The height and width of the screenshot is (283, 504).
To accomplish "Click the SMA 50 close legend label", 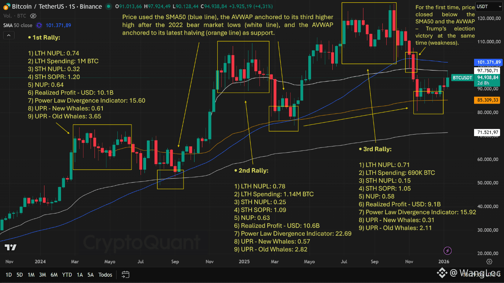I will point(18,25).
